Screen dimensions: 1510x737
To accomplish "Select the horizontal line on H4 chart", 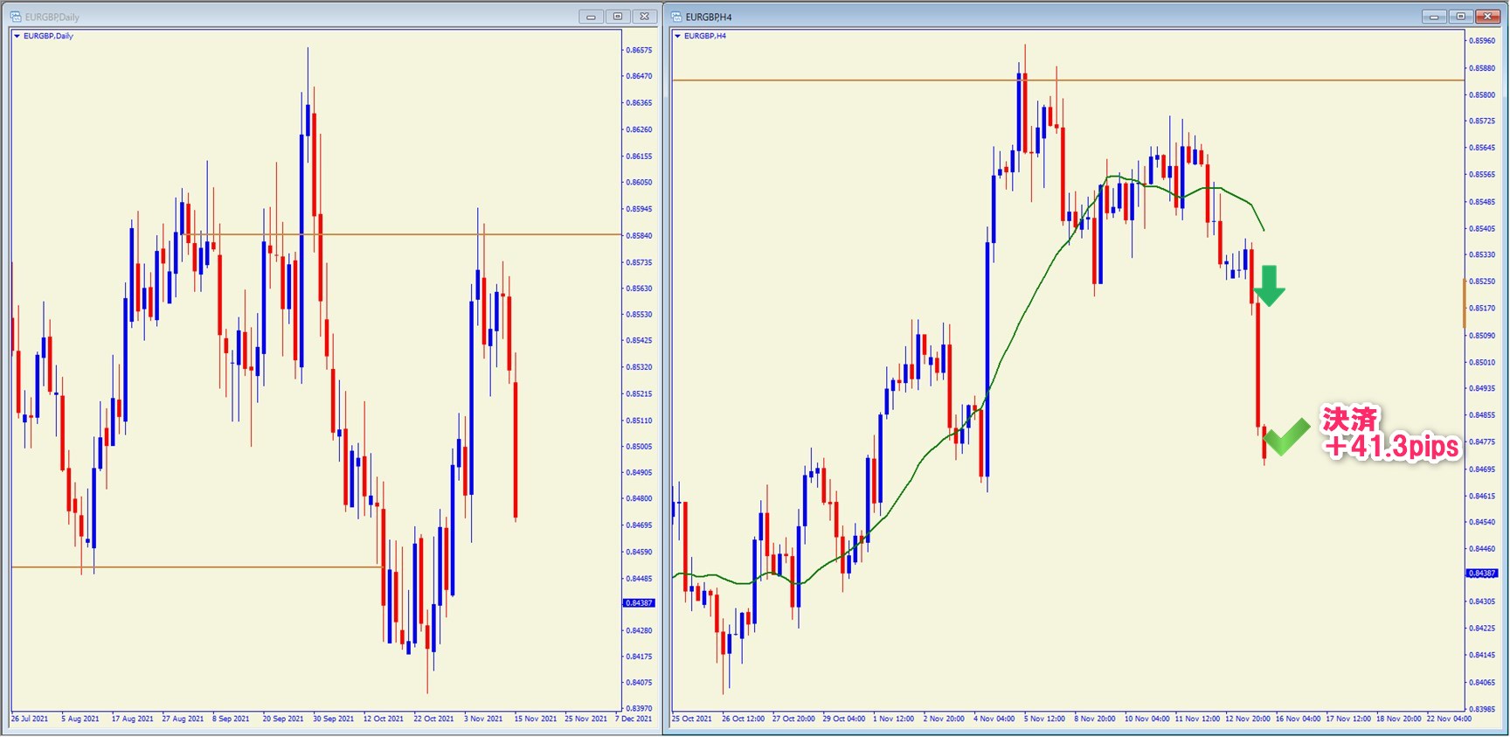I will (x=1068, y=80).
